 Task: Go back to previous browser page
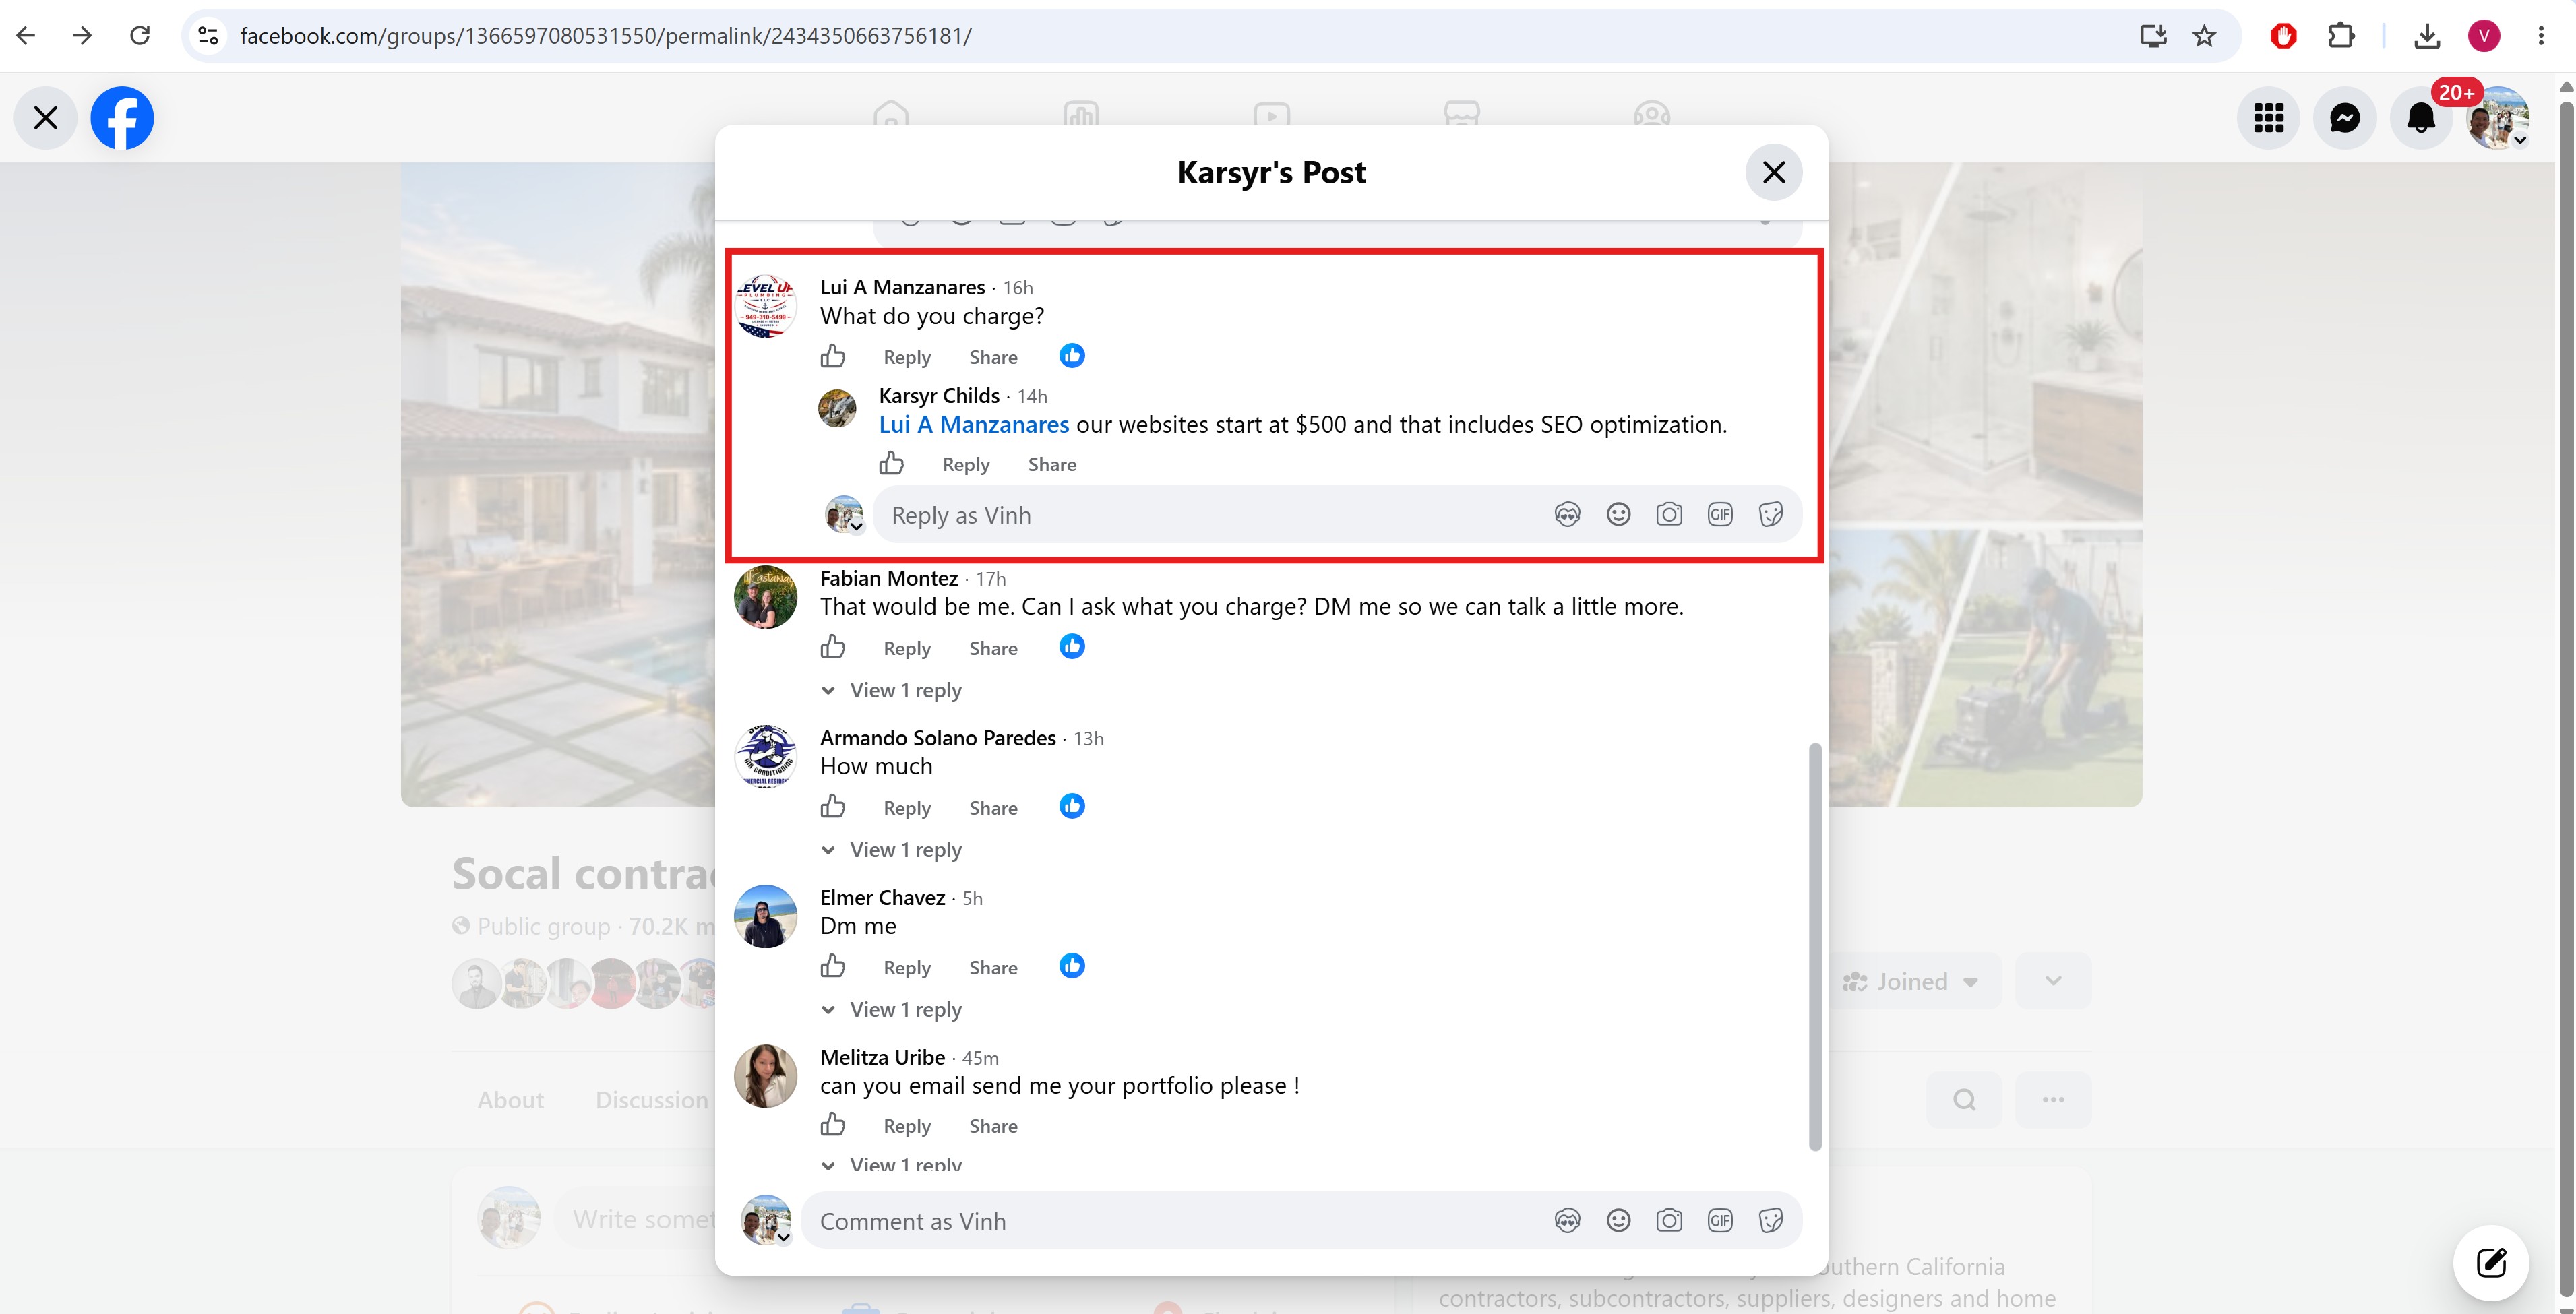coord(26,36)
